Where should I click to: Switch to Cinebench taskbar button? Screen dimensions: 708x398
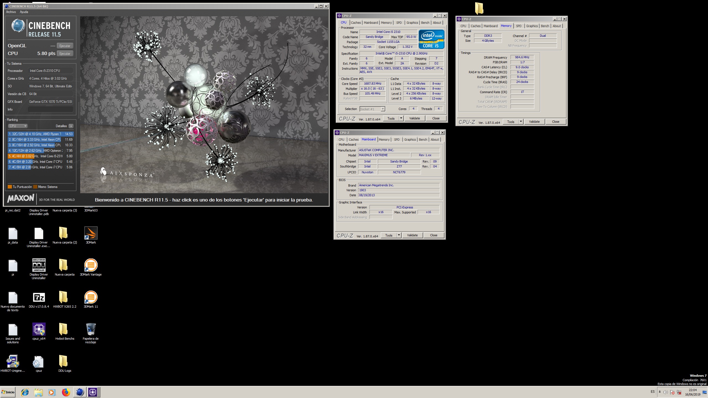[80, 392]
